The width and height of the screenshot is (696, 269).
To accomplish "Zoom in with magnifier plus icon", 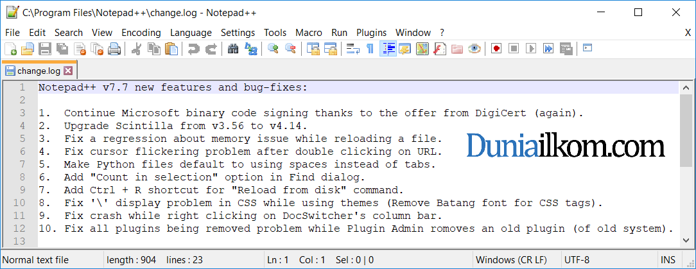I will tap(273, 48).
